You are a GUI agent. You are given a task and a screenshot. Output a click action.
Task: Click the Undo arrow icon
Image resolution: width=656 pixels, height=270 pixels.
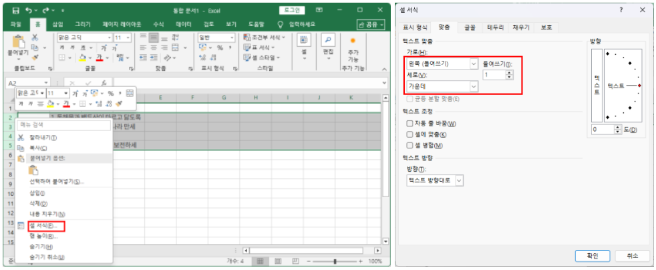pos(27,11)
